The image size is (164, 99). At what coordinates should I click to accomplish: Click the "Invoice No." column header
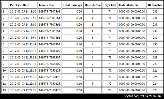point(49,5)
